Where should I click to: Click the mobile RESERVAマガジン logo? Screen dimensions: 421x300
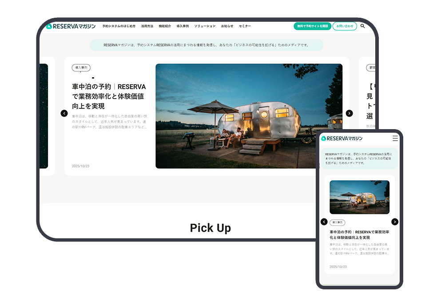[x=342, y=138]
